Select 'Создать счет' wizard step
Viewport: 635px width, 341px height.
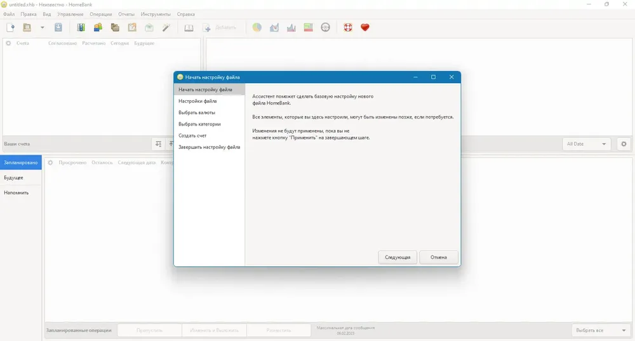210,136
